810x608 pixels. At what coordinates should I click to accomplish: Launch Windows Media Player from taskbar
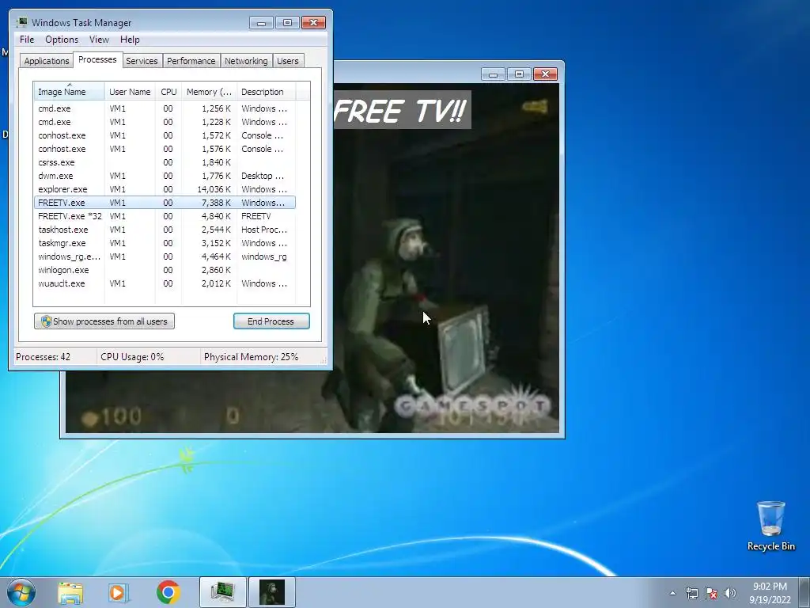[x=119, y=592]
